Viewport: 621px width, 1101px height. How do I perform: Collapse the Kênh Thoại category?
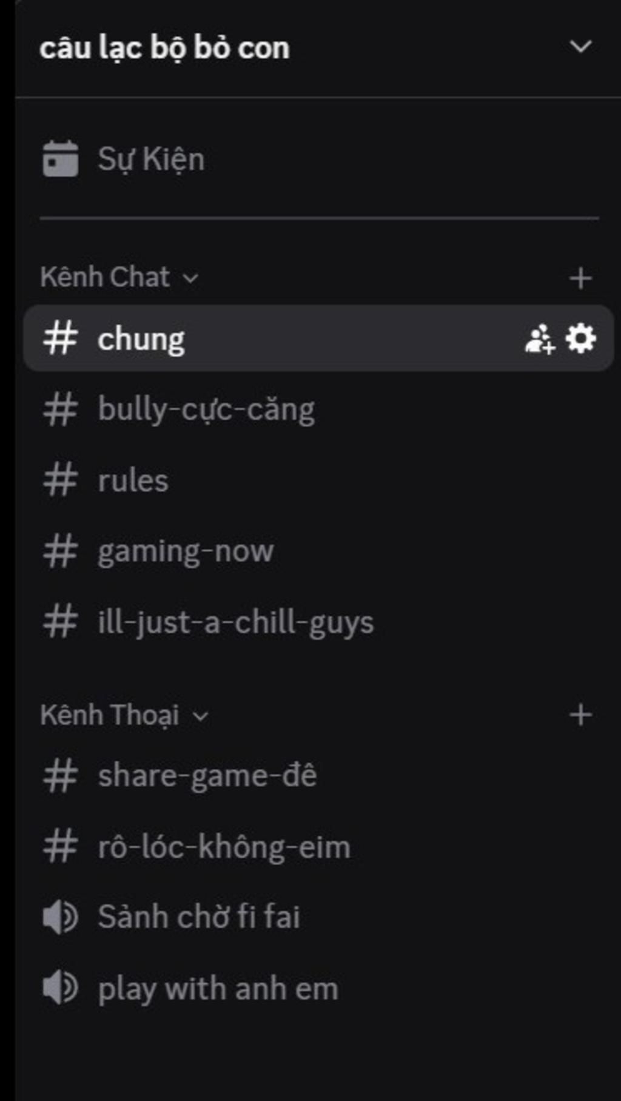(x=124, y=715)
